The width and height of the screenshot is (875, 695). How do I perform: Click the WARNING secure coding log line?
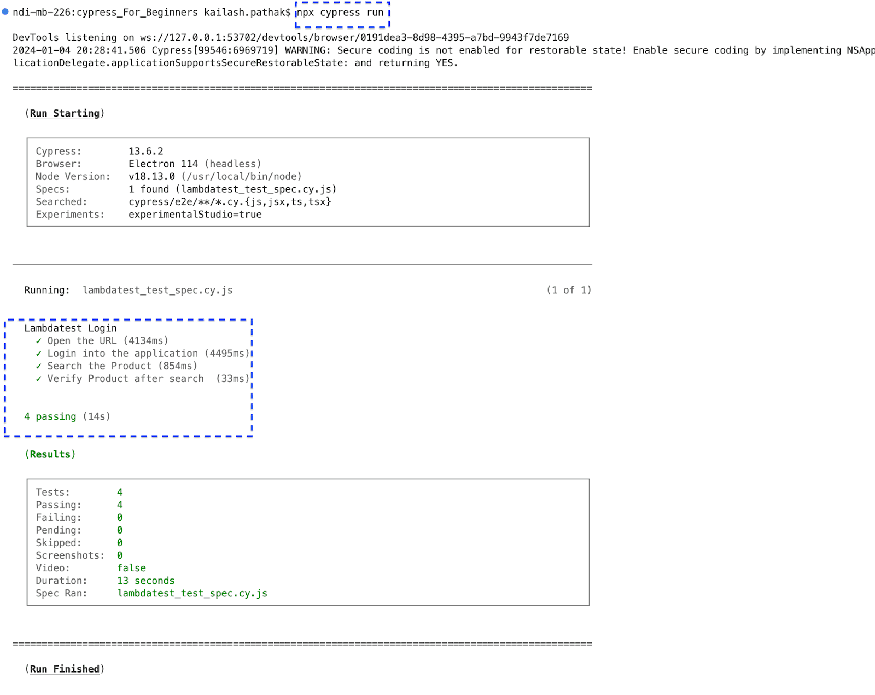point(444,57)
